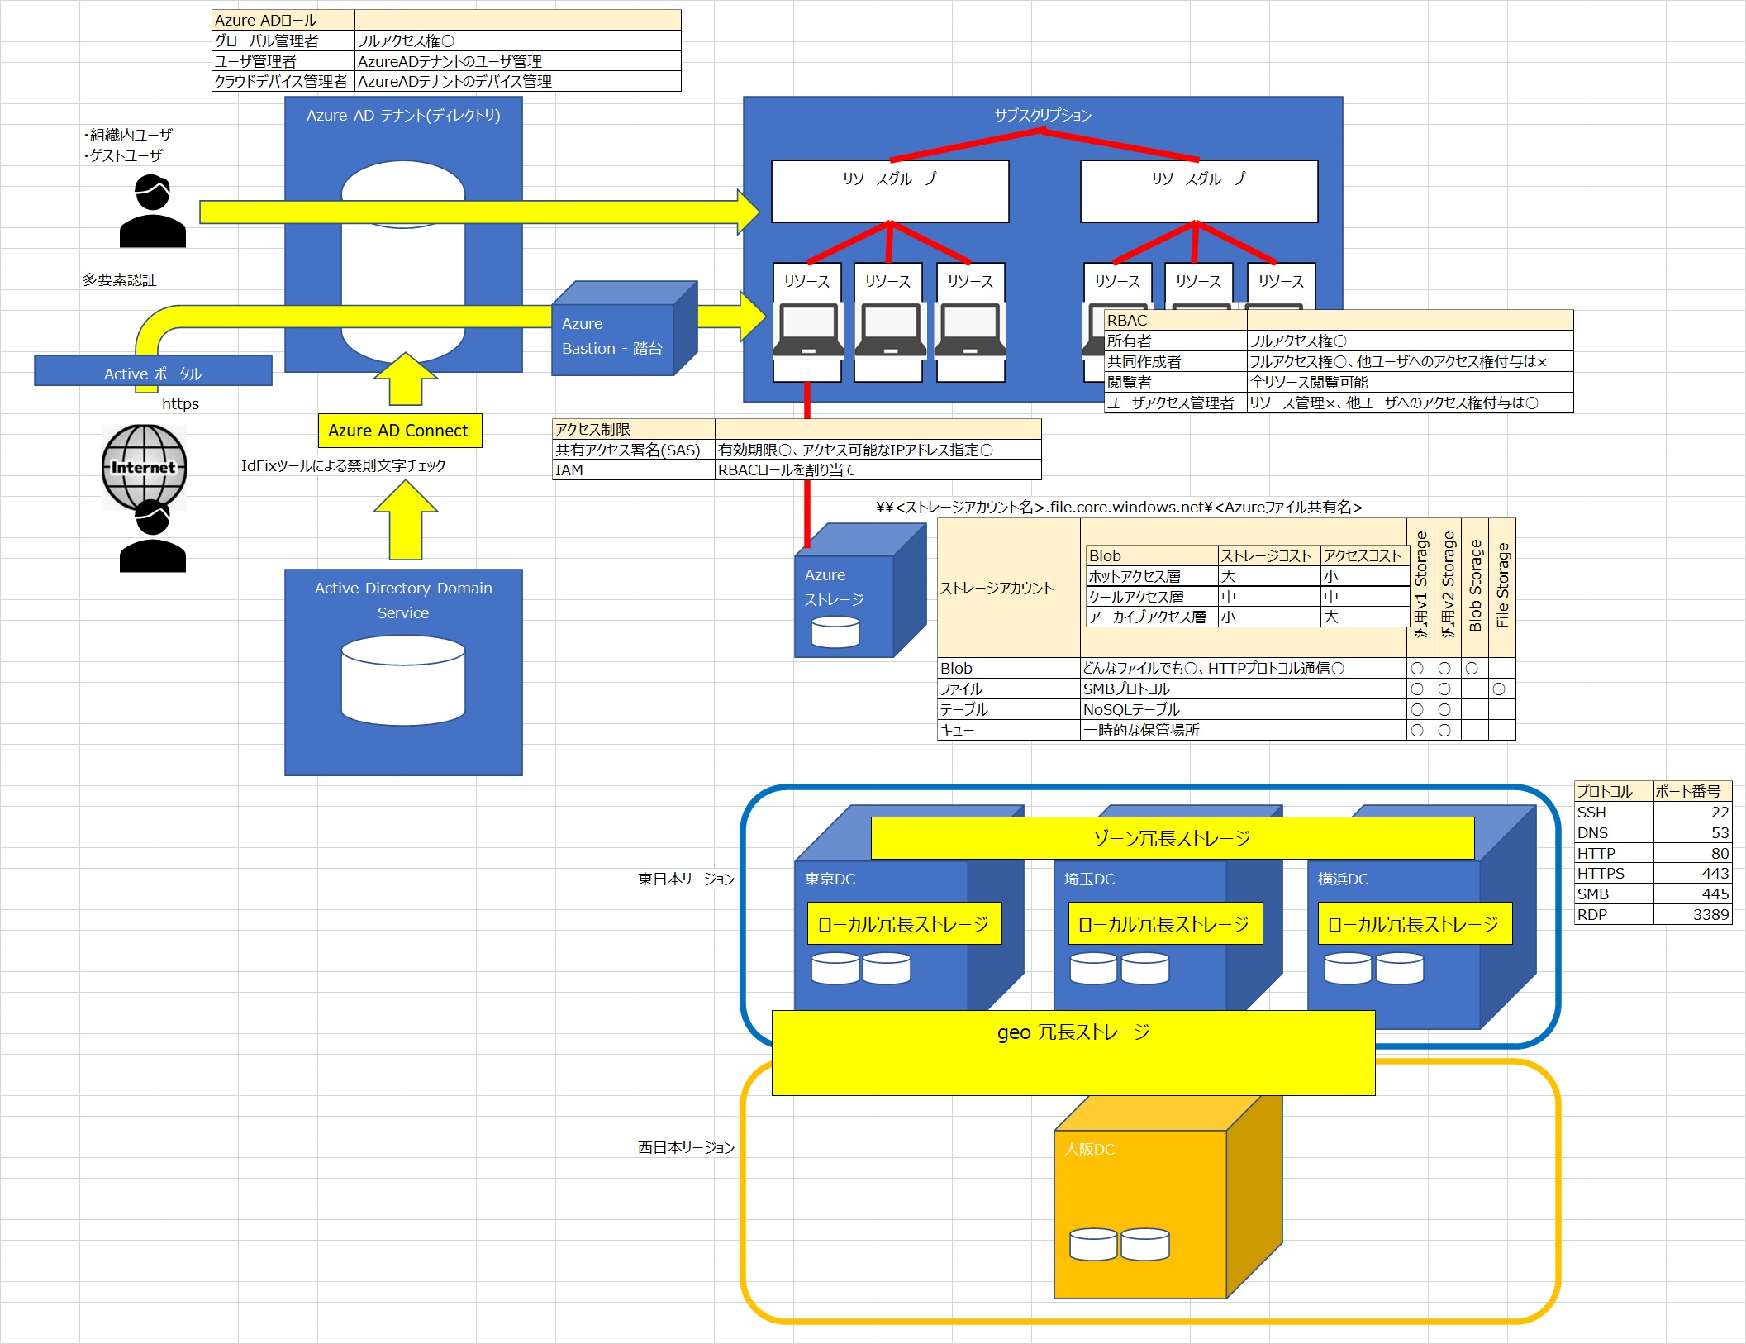Click ローカル冗長ストレージ label inside 埼玉DC

pyautogui.click(x=1165, y=924)
